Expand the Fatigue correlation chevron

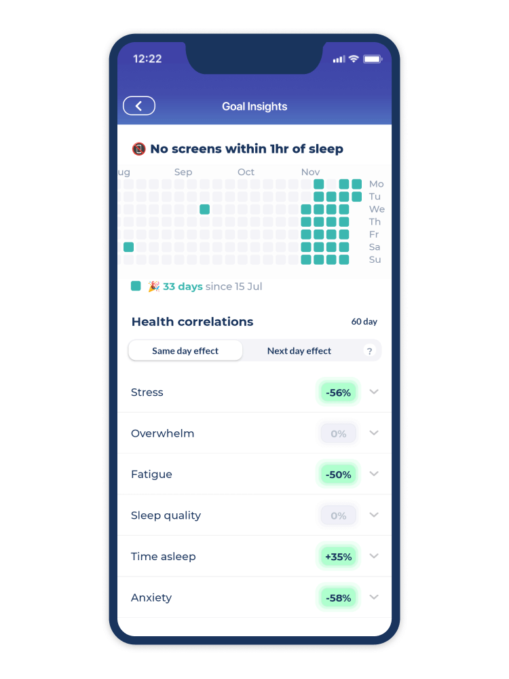(374, 474)
